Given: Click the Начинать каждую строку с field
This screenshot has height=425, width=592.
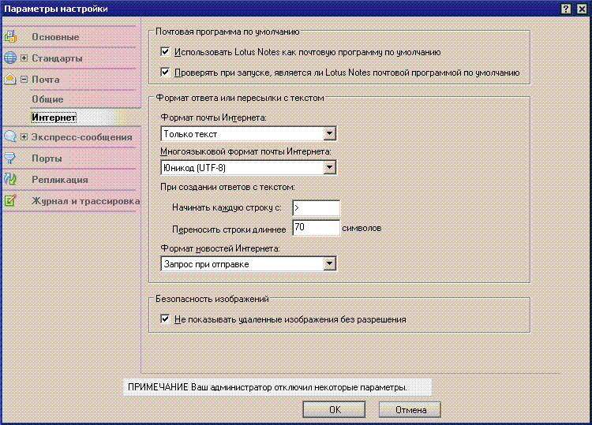Looking at the screenshot, I should pyautogui.click(x=316, y=208).
